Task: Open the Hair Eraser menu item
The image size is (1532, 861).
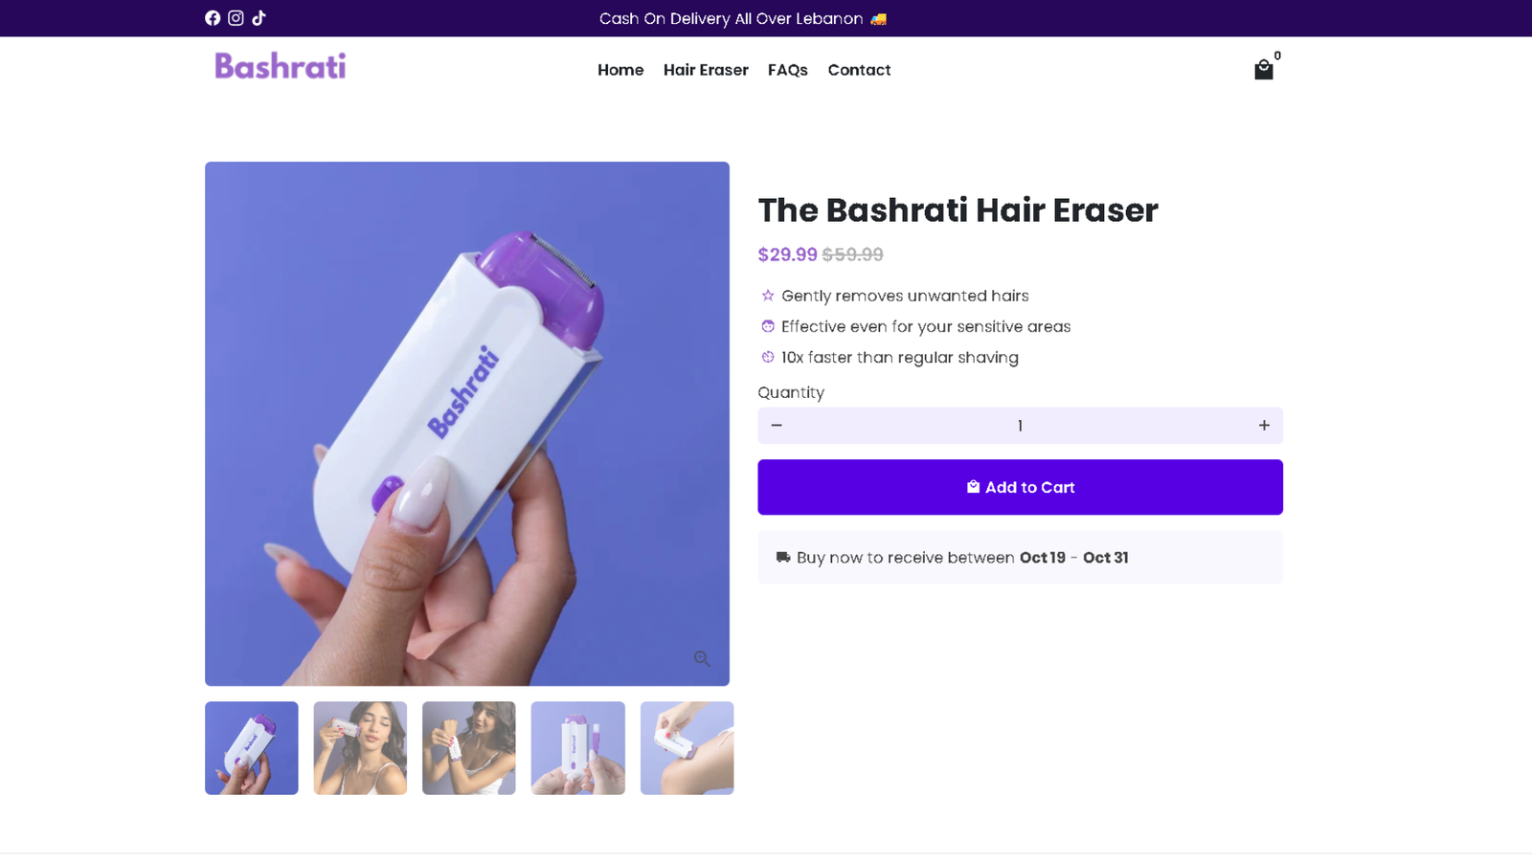Action: tap(706, 70)
